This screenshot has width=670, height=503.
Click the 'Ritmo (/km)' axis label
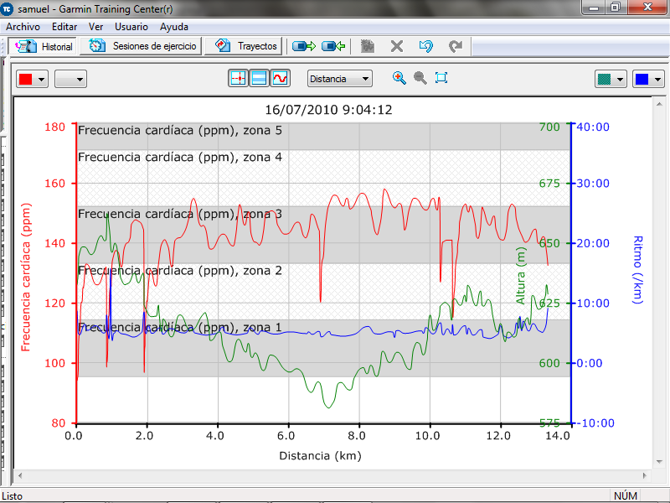637,270
